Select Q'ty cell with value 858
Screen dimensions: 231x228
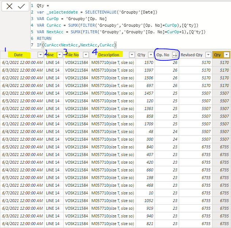pos(145,116)
